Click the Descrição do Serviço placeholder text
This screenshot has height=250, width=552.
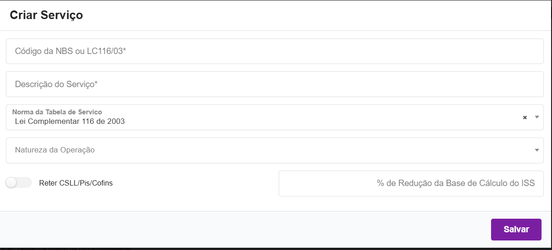[56, 84]
